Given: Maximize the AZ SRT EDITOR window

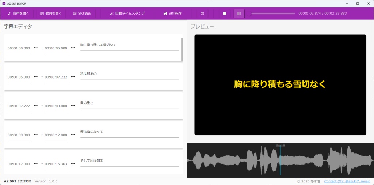Looking at the screenshot, I should point(358,4).
